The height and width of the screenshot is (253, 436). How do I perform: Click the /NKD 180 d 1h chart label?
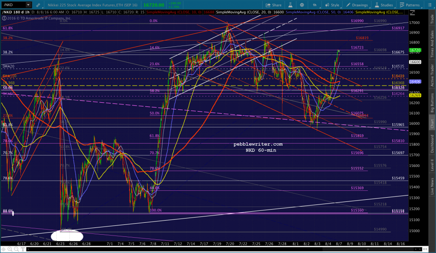pyautogui.click(x=16, y=12)
